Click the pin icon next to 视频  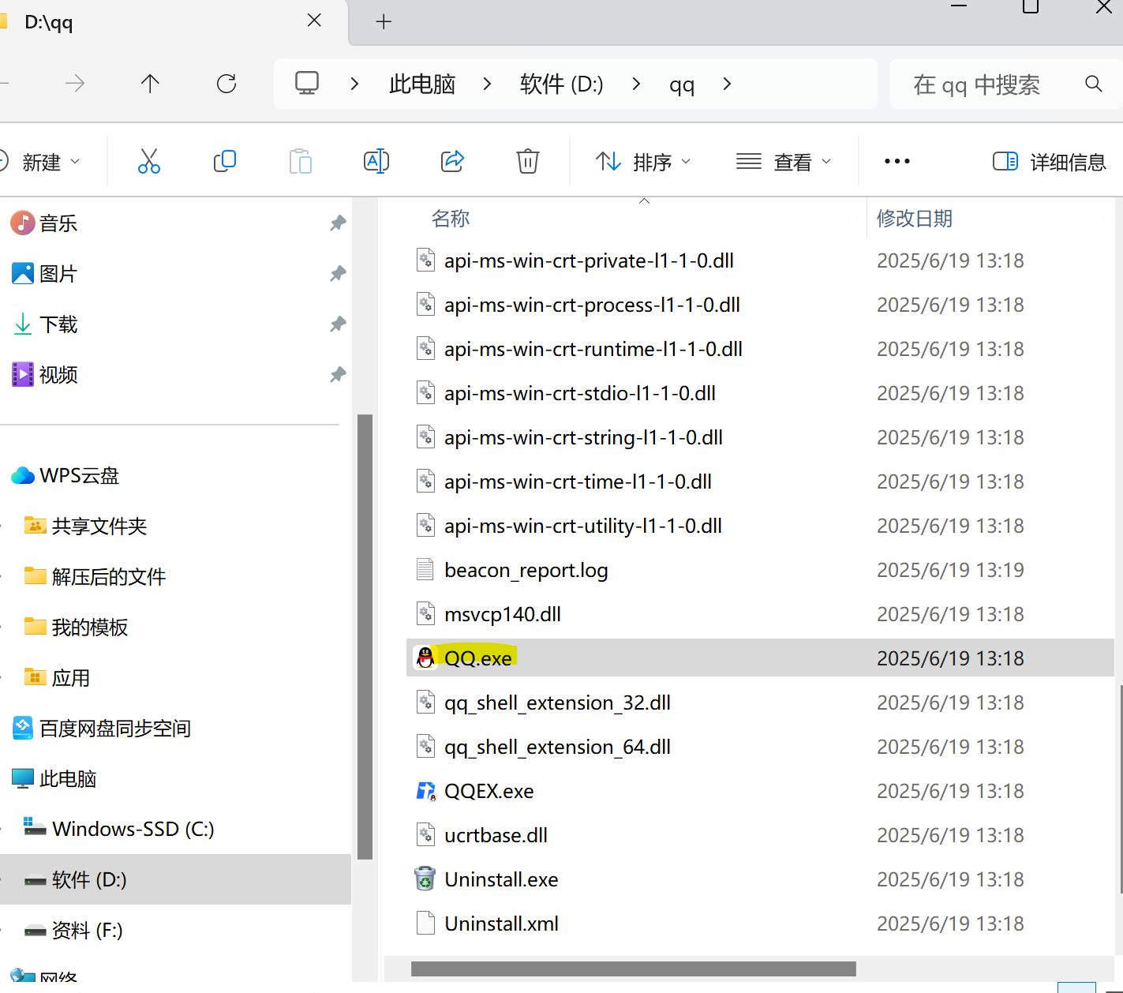(338, 375)
